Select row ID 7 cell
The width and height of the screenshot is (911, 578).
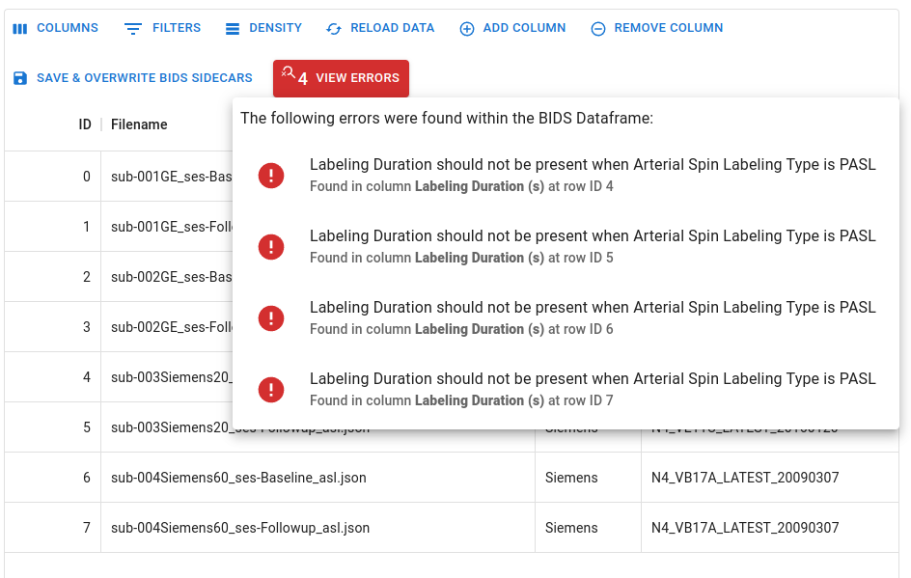(53, 528)
